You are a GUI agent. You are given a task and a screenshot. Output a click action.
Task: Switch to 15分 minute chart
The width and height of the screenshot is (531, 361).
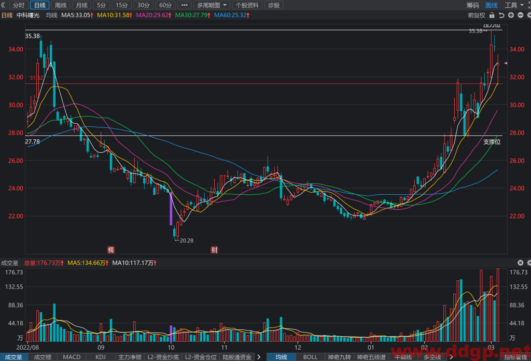coord(121,5)
